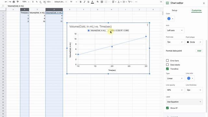
Task: Open the series Color swatch picker
Action: coord(170,19)
